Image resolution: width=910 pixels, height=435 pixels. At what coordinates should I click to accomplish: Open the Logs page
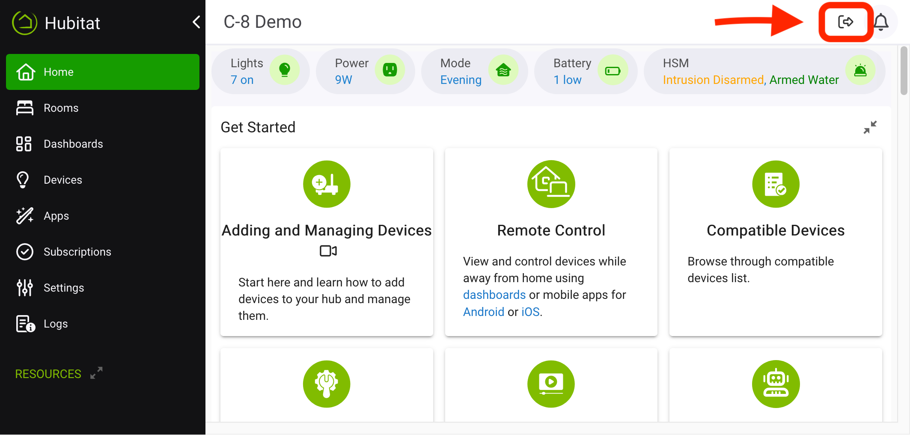56,324
